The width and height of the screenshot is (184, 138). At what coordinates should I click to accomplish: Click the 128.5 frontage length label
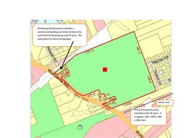tap(77, 95)
